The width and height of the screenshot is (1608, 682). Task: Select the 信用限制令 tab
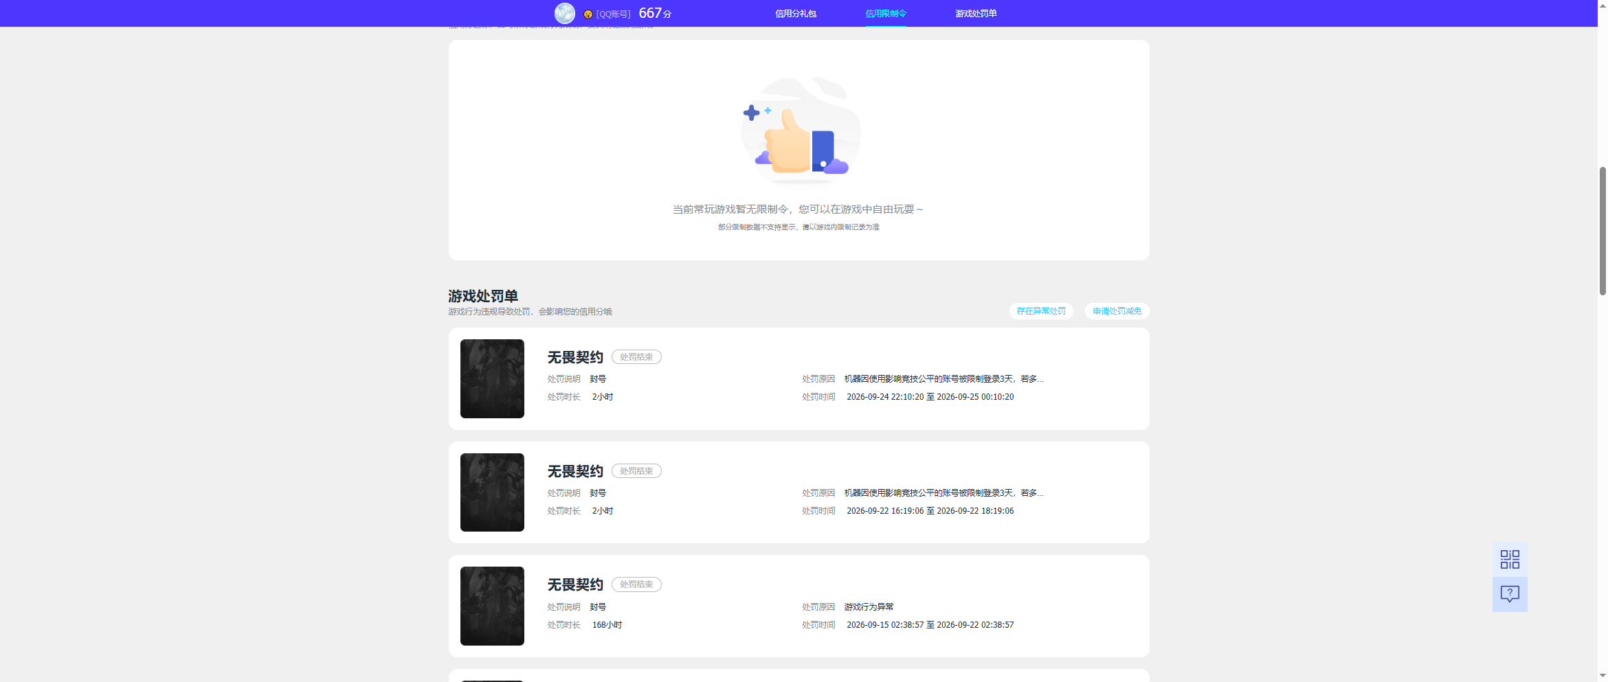(886, 14)
